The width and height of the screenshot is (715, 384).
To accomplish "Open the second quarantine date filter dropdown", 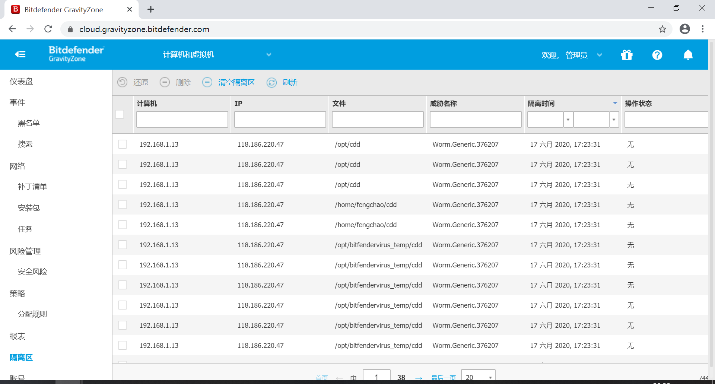I will click(614, 120).
